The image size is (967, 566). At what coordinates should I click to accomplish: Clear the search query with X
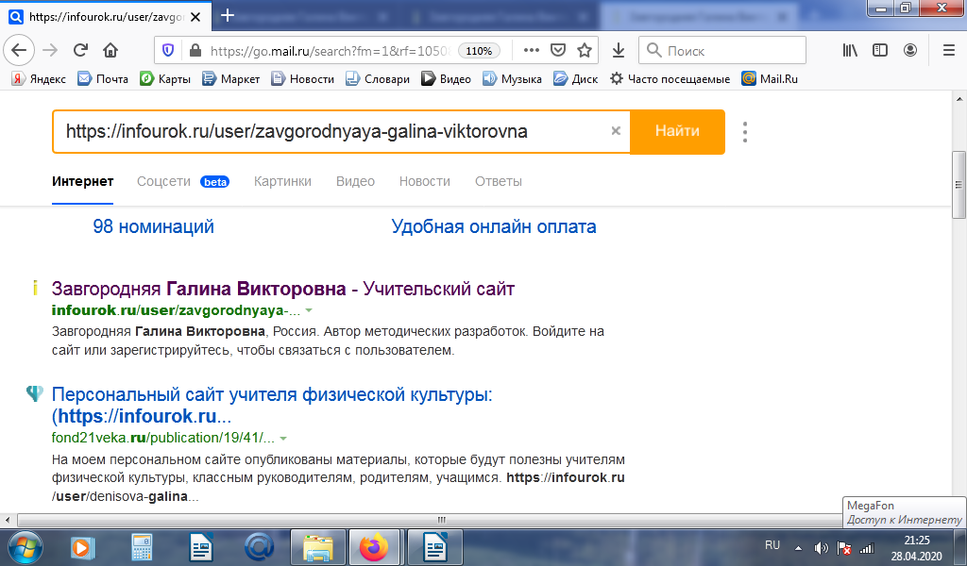[x=616, y=131]
